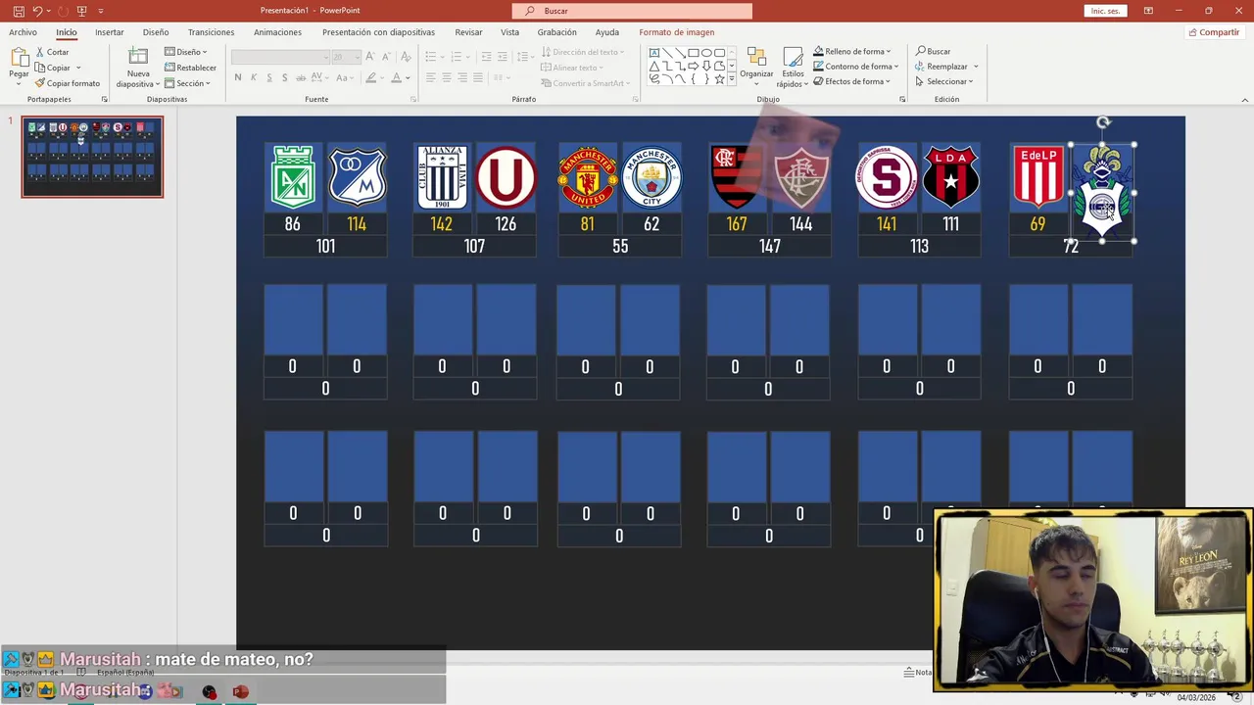Select slide 1 thumbnail in panel
Image resolution: width=1254 pixels, height=705 pixels.
click(x=92, y=157)
